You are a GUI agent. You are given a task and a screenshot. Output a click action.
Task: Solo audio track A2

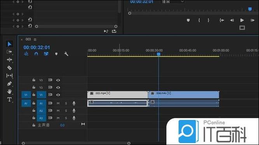(66, 111)
